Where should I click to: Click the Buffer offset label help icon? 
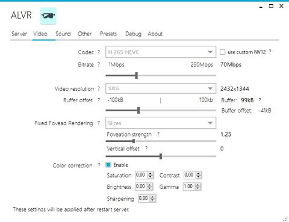pyautogui.click(x=99, y=100)
